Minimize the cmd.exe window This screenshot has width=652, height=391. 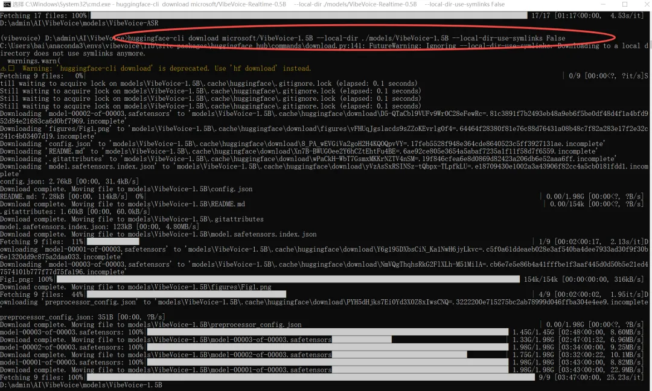point(603,4)
